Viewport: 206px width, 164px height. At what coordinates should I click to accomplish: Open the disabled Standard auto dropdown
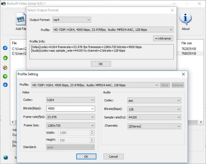tap(70, 147)
